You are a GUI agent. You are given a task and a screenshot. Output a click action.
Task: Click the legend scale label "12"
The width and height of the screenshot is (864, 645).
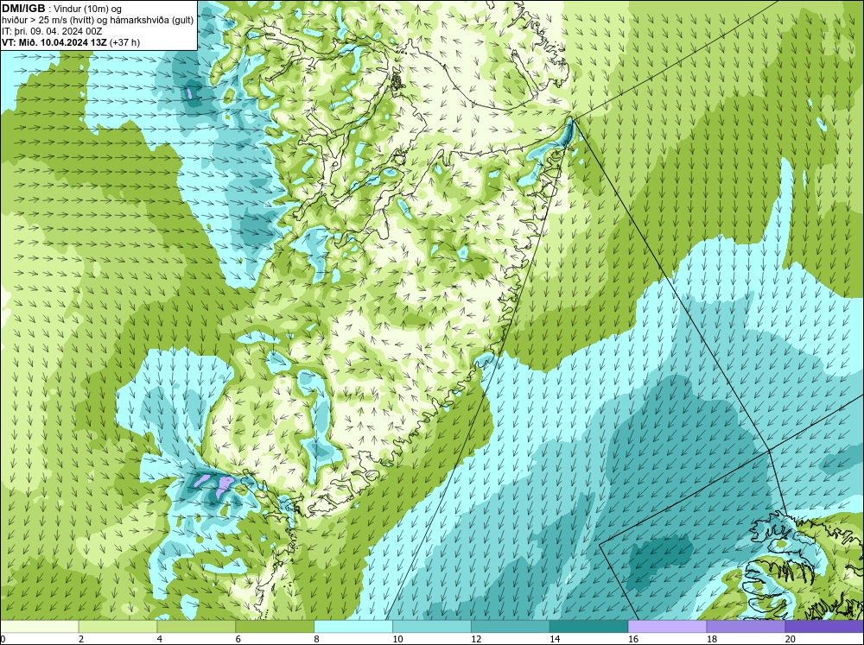pyautogui.click(x=476, y=639)
